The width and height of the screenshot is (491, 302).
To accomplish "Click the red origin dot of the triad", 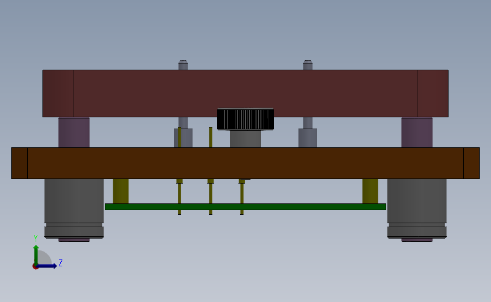I will [x=35, y=267].
